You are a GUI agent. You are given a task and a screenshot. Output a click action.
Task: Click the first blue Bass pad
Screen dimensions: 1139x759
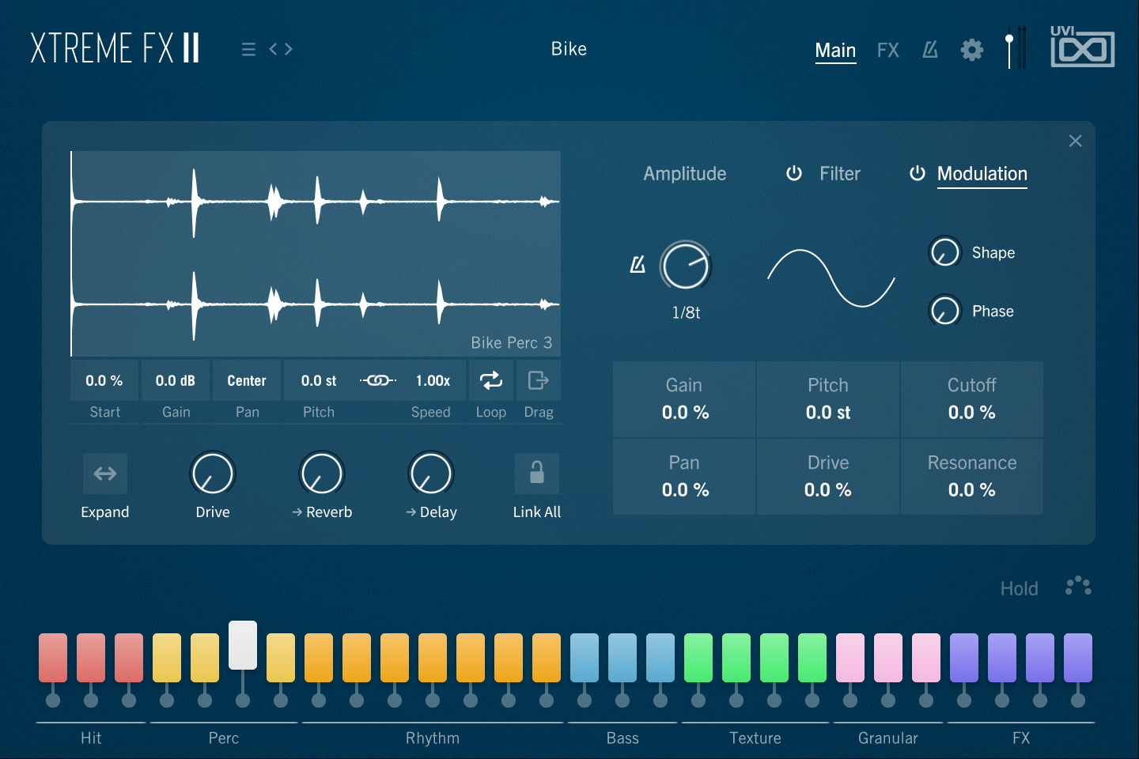(x=585, y=658)
